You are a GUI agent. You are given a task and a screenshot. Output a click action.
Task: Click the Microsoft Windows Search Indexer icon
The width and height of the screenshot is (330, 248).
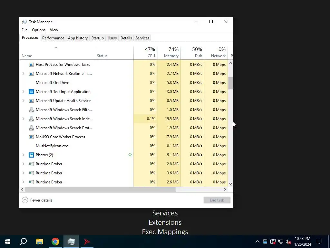(31, 119)
